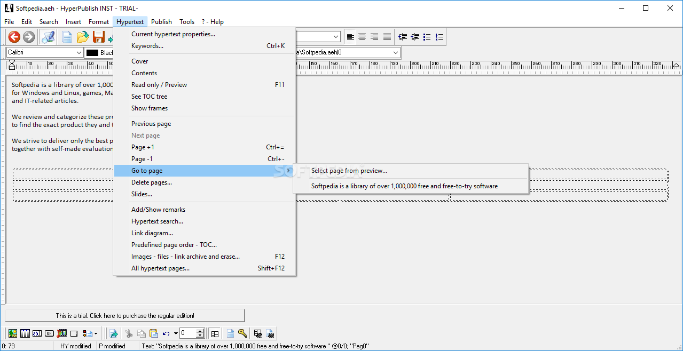Choose Select page from preview...
Image resolution: width=683 pixels, height=351 pixels.
pos(411,171)
